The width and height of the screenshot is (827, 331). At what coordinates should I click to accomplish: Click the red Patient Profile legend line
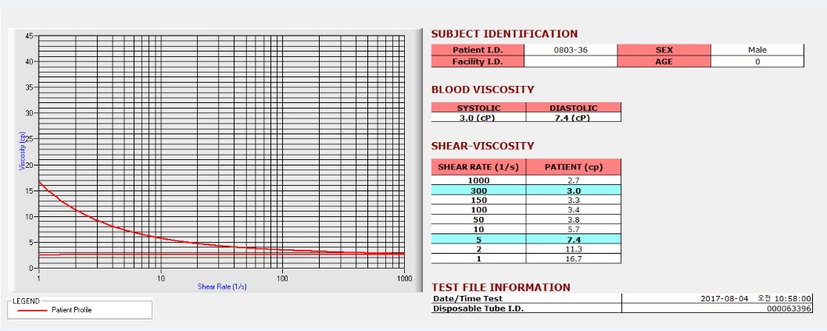coord(31,311)
